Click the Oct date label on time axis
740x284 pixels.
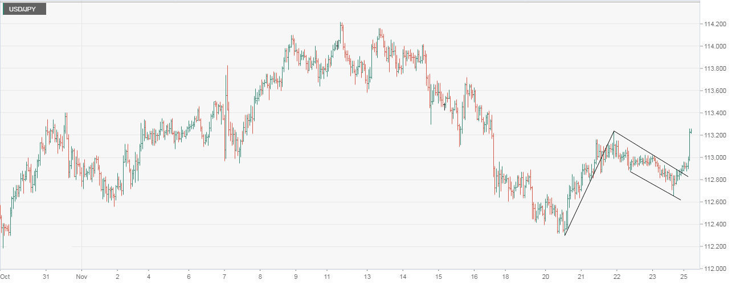point(5,275)
